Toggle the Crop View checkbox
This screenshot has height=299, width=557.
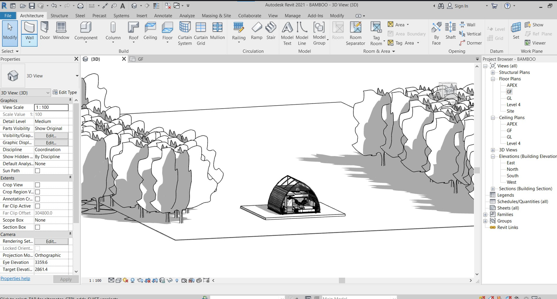[37, 185]
